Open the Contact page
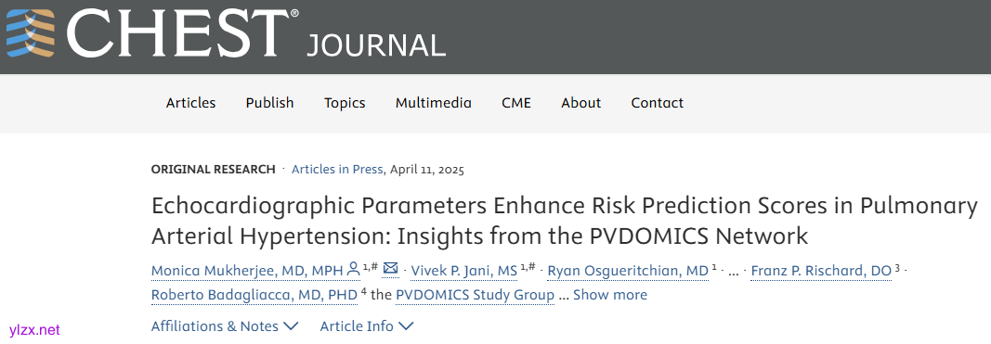Screen dimensions: 991x344 pyautogui.click(x=658, y=103)
